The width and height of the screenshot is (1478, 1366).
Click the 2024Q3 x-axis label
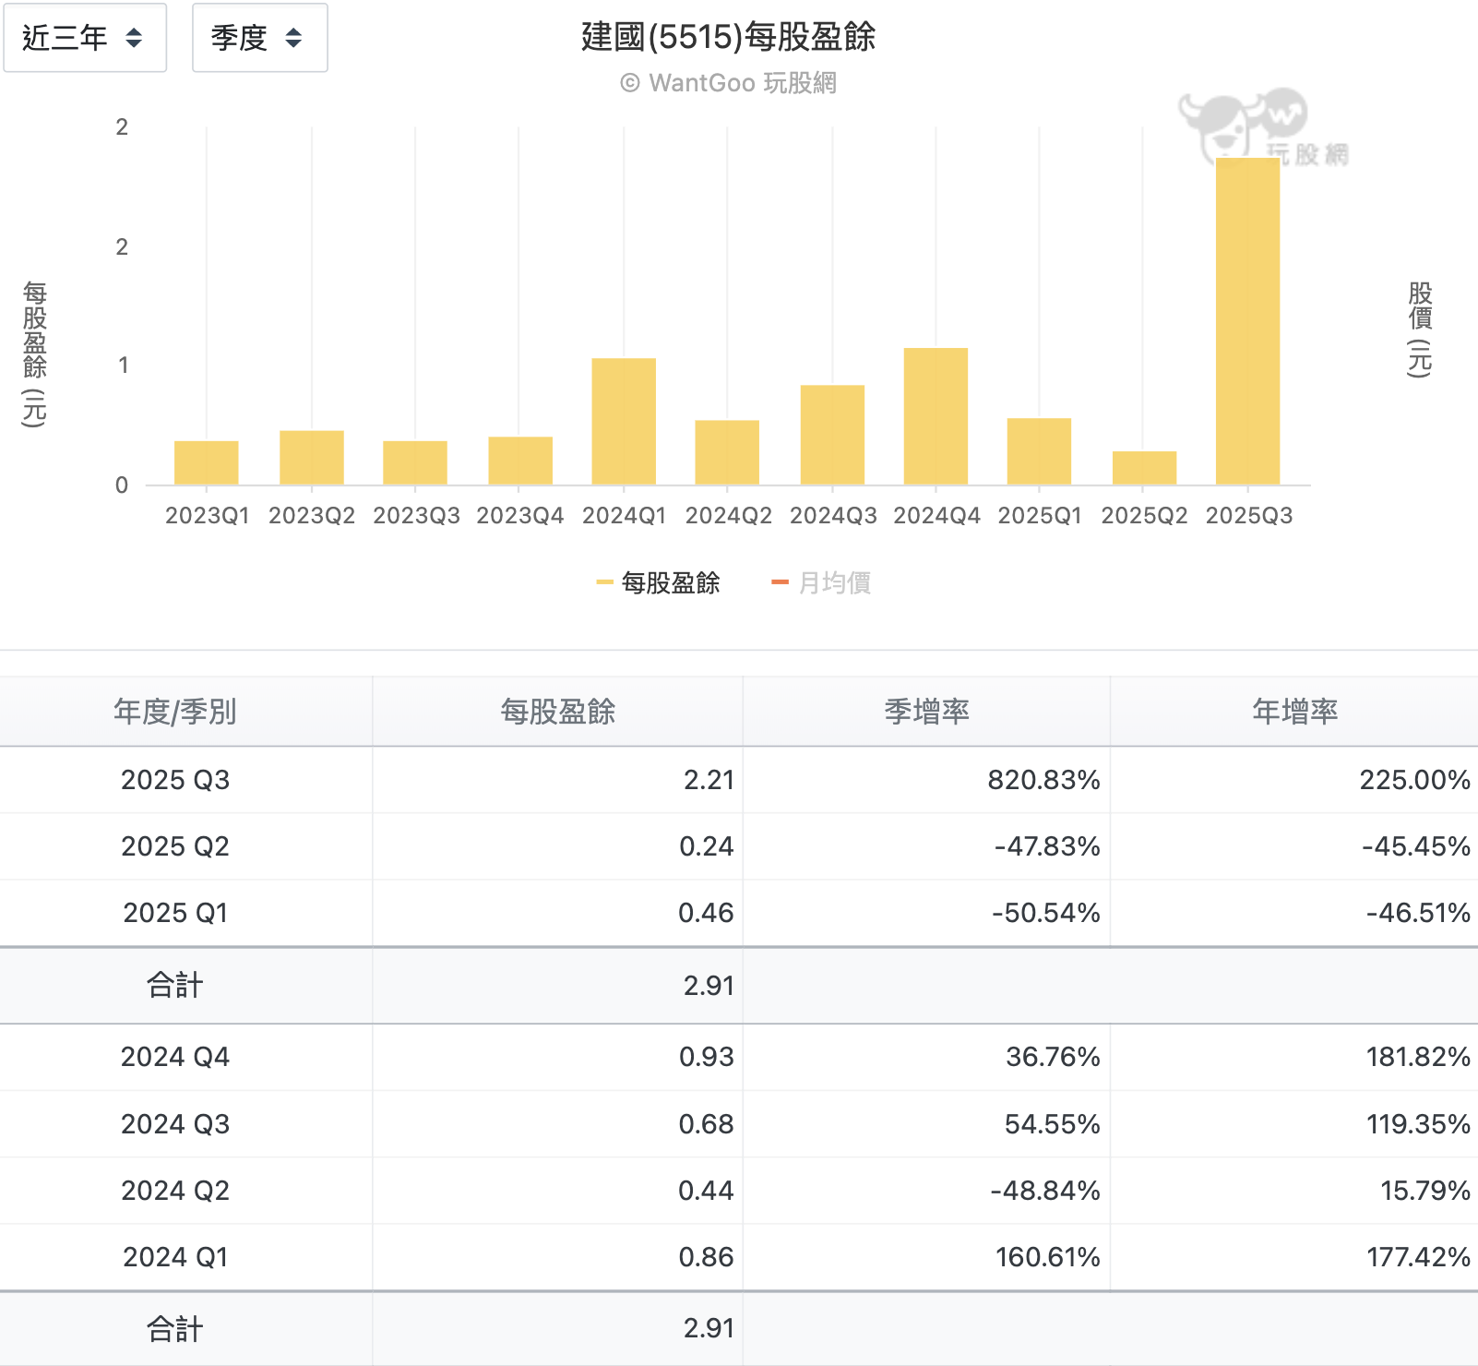click(x=833, y=516)
